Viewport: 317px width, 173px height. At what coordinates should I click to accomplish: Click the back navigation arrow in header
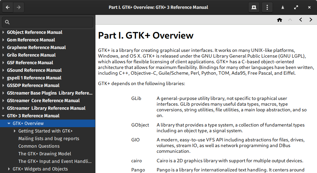tap(8, 7)
